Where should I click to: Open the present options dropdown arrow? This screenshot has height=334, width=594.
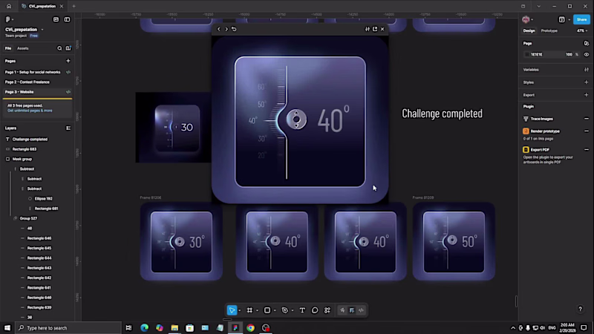tap(569, 20)
